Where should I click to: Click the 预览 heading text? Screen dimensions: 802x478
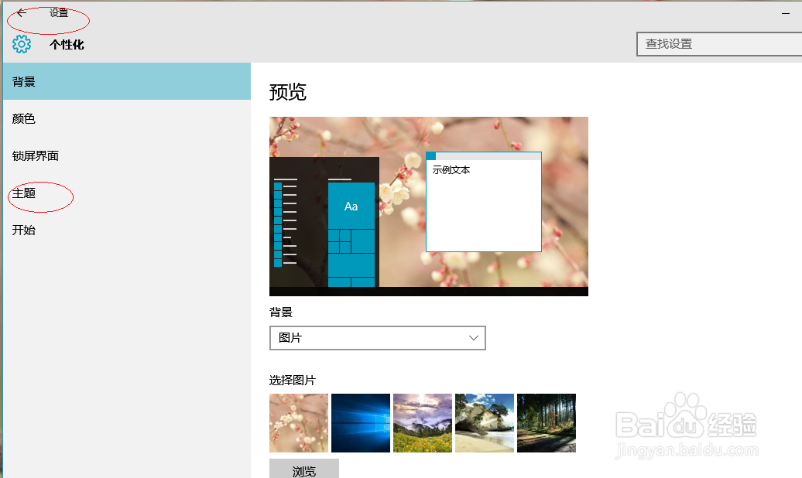pyautogui.click(x=287, y=92)
